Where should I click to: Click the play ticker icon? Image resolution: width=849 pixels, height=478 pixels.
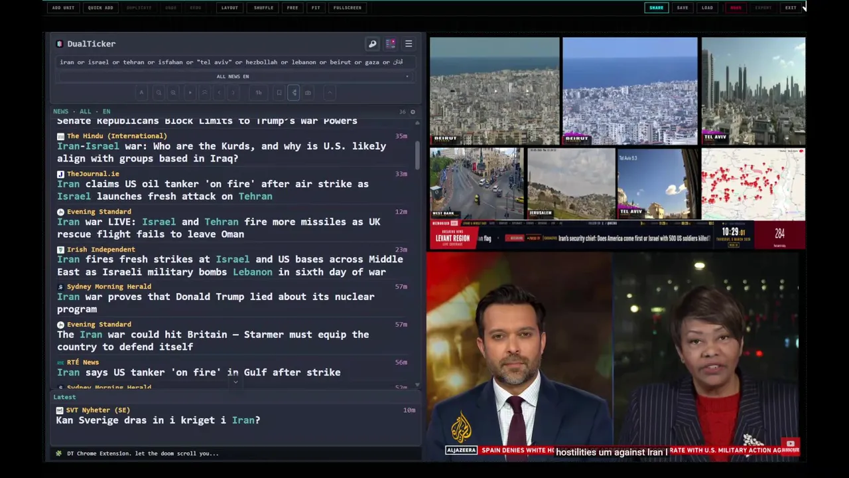pyautogui.click(x=190, y=92)
